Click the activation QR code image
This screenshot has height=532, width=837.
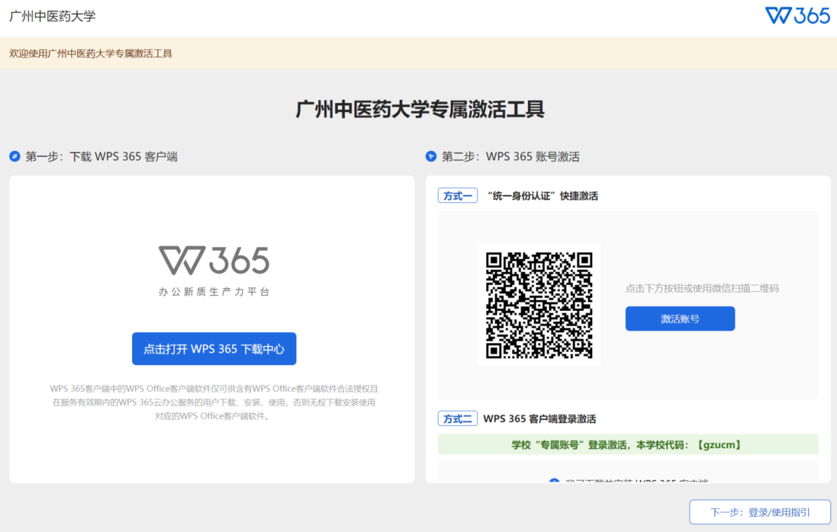coord(539,305)
